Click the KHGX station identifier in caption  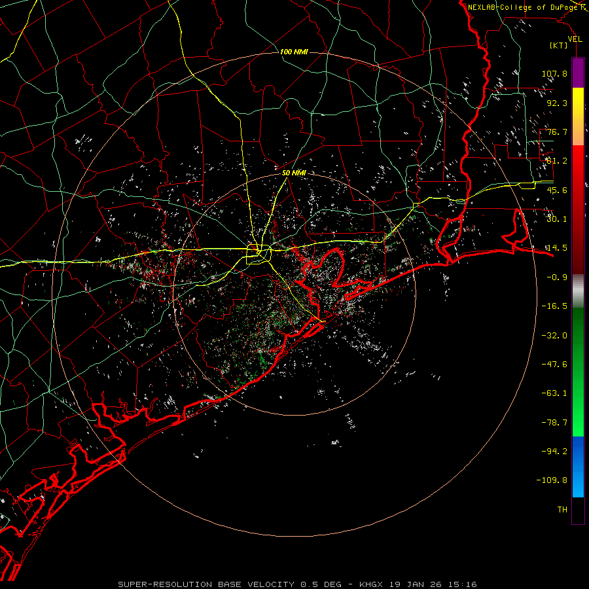coord(371,584)
